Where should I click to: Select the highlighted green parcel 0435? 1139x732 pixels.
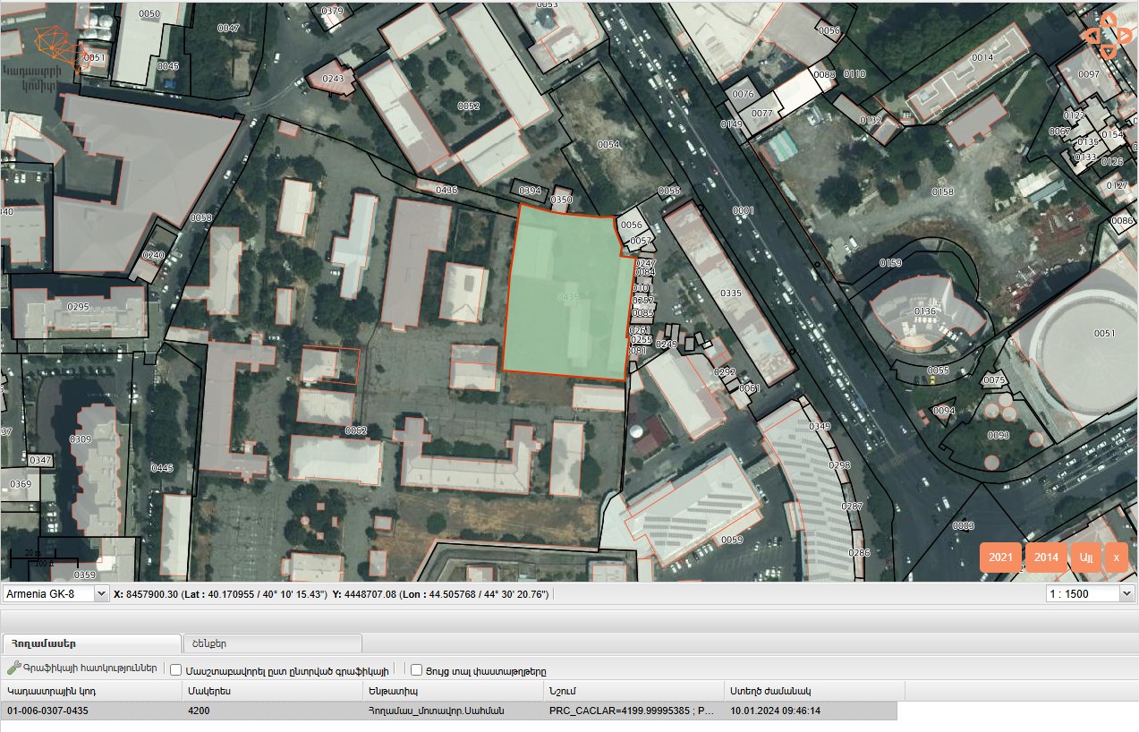pyautogui.click(x=567, y=296)
